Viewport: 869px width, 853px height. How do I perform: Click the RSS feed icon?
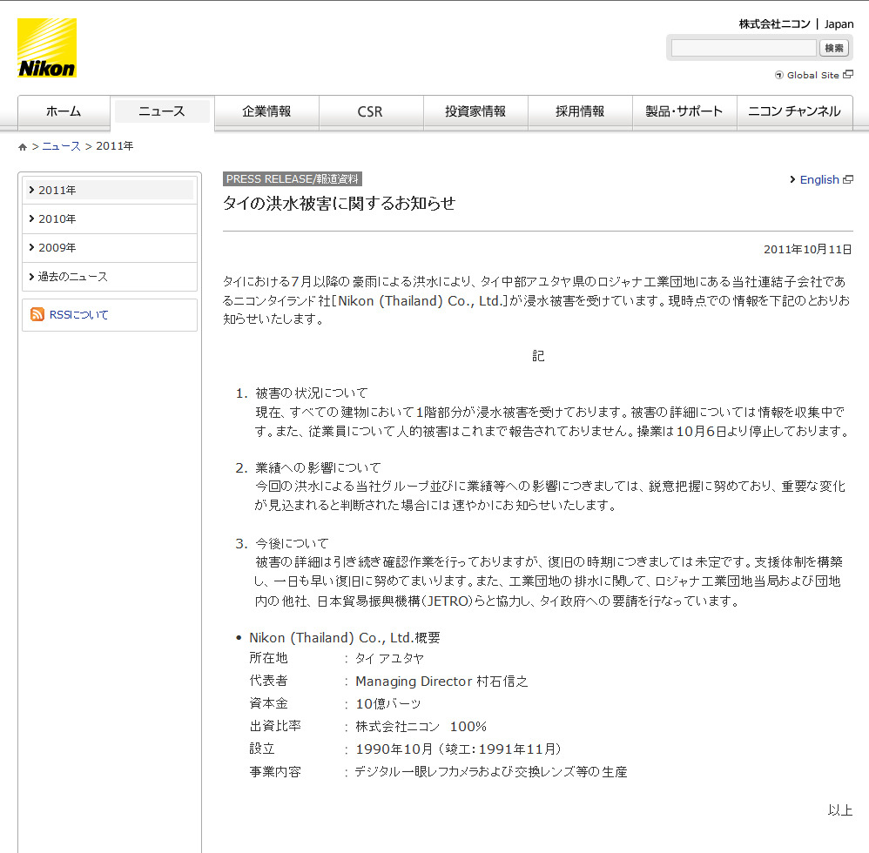pos(37,314)
